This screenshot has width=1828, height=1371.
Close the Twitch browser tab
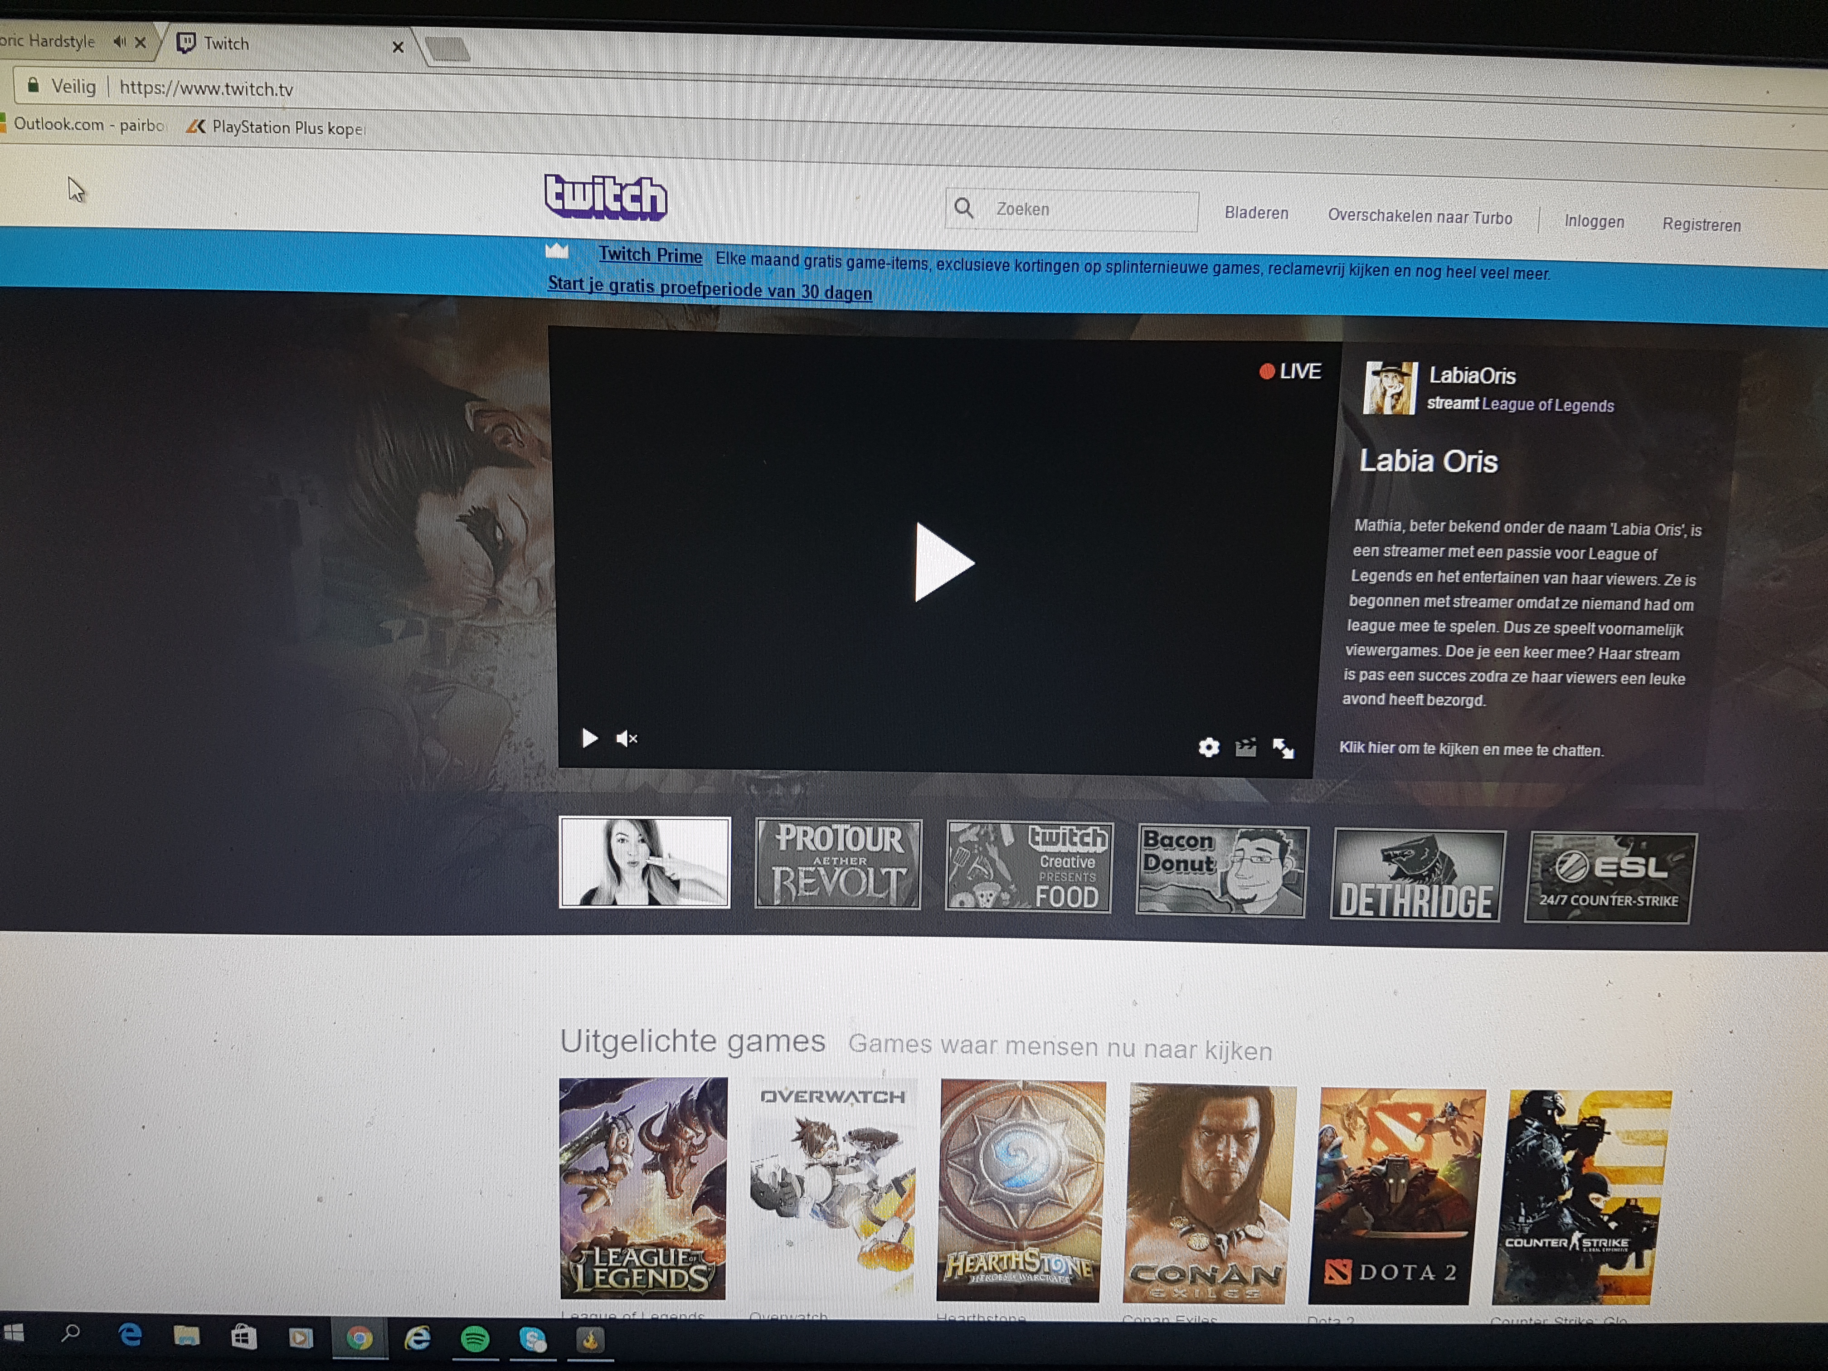point(398,47)
